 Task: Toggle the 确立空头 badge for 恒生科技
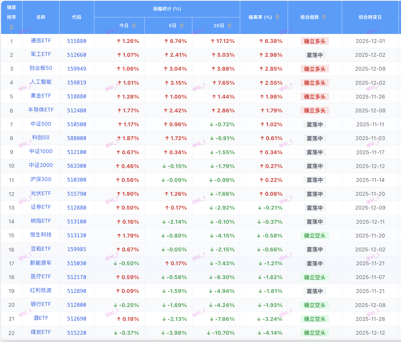click(x=315, y=236)
